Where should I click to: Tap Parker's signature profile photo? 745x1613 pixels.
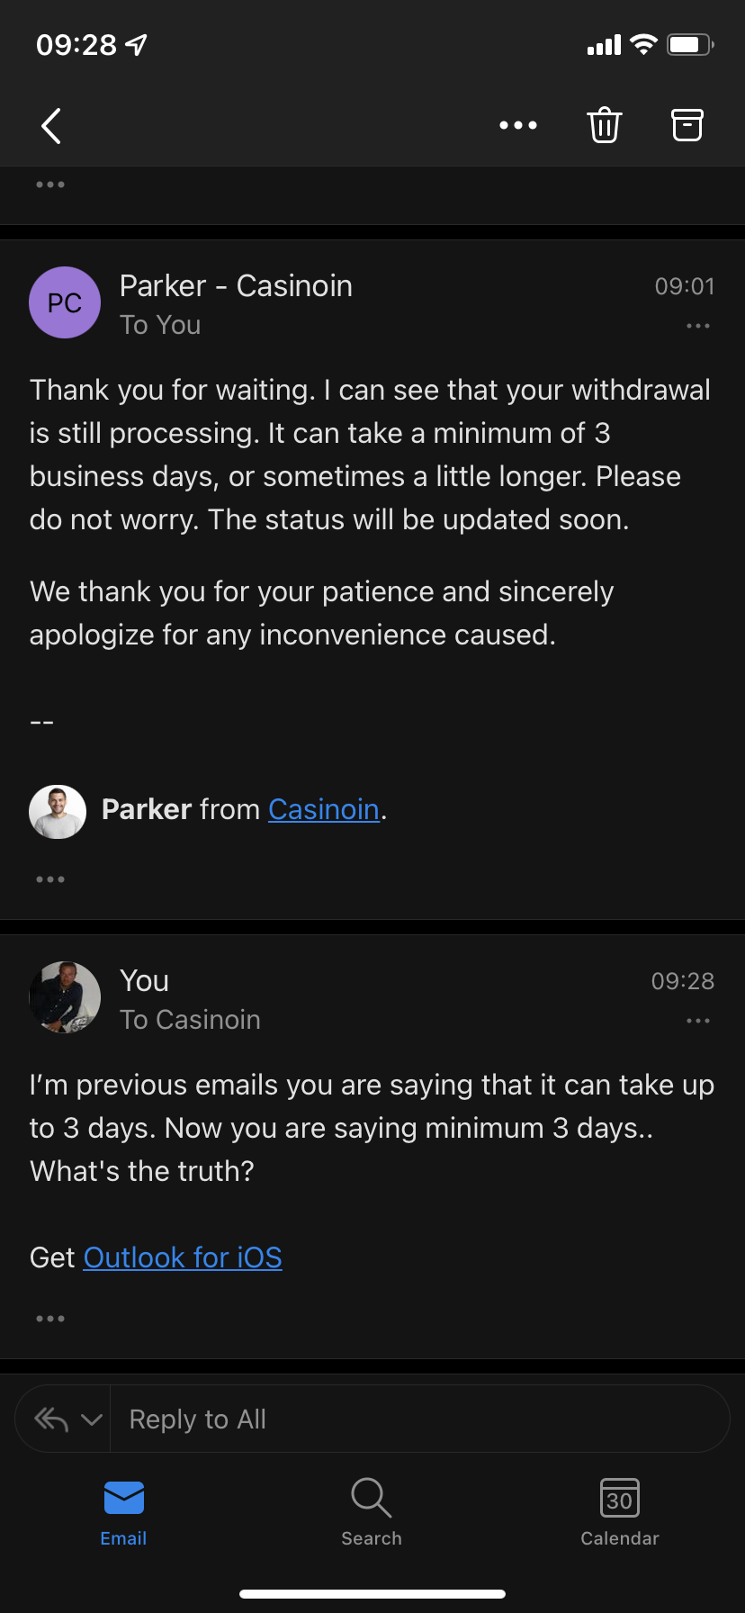[x=58, y=811]
